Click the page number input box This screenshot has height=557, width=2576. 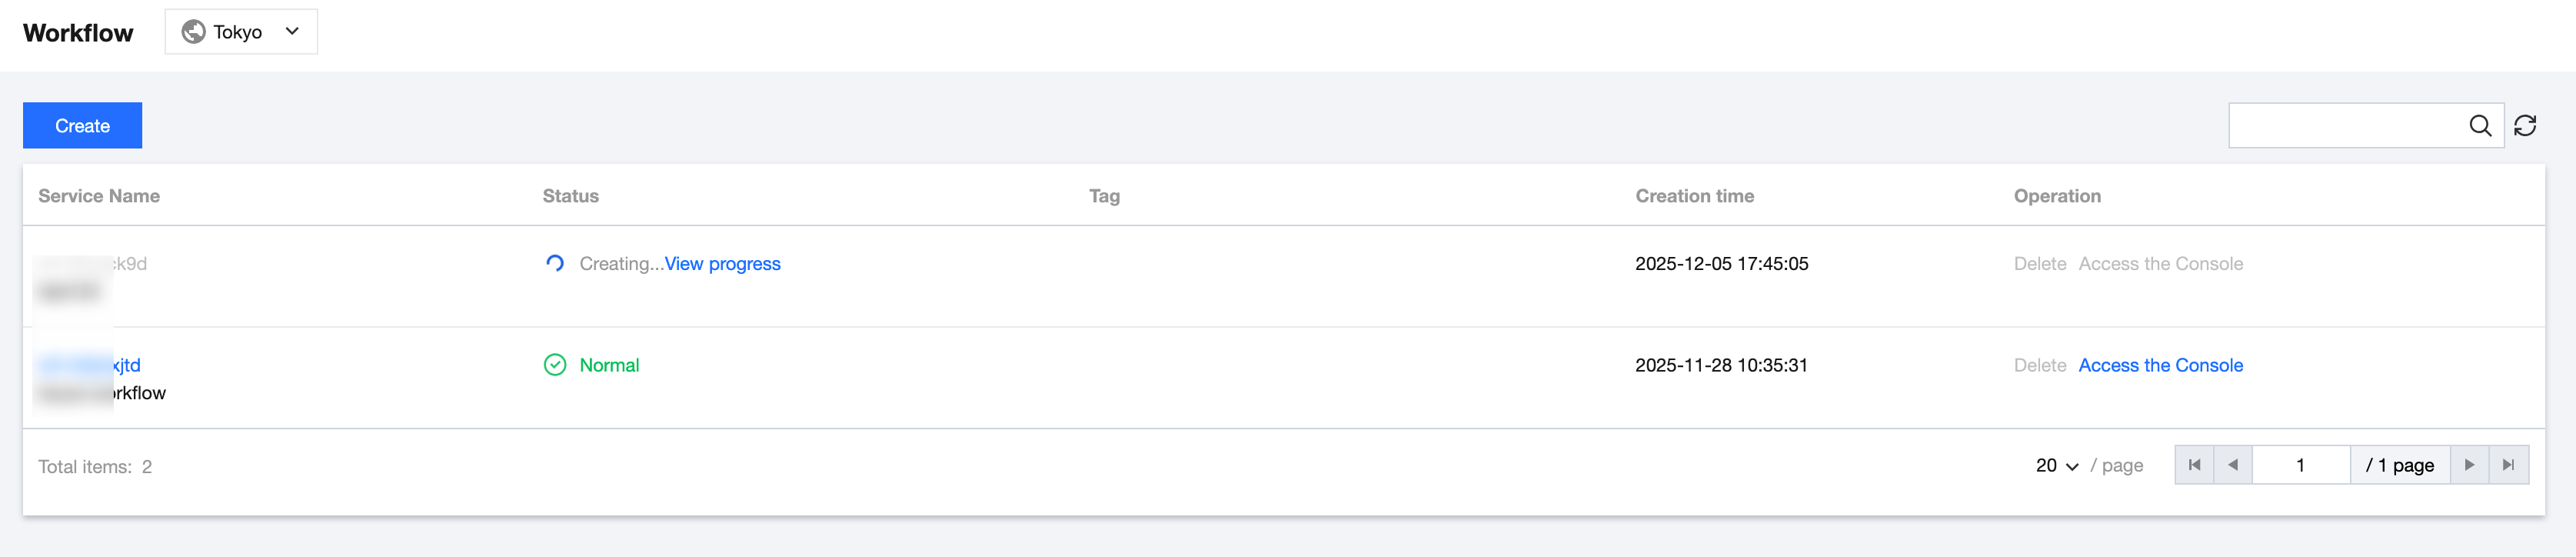click(2300, 465)
